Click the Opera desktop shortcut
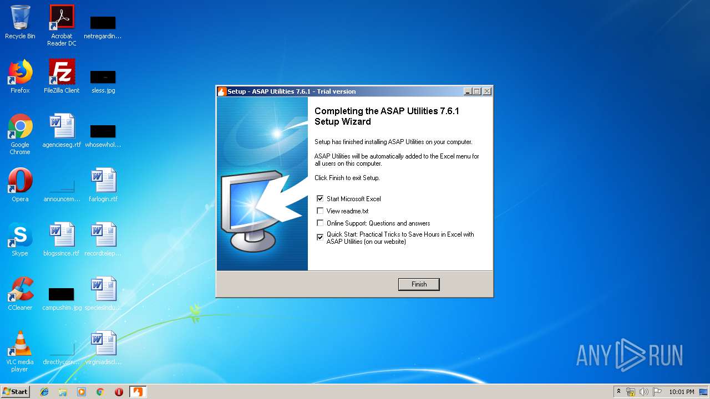710x399 pixels. pyautogui.click(x=20, y=185)
